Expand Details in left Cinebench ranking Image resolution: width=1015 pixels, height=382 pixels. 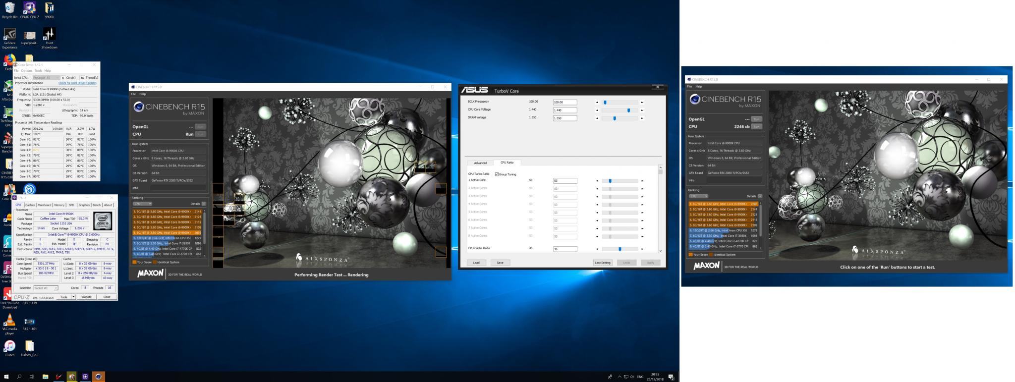(204, 204)
